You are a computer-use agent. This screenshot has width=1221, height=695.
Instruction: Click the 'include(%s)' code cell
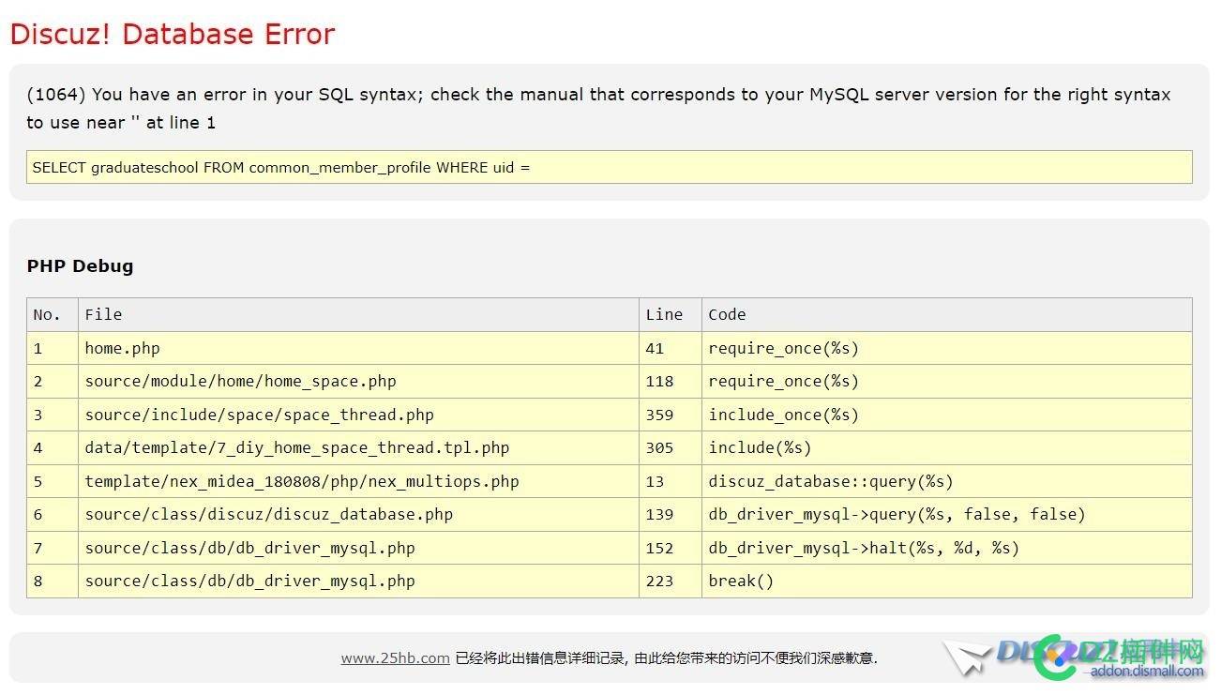coord(947,447)
